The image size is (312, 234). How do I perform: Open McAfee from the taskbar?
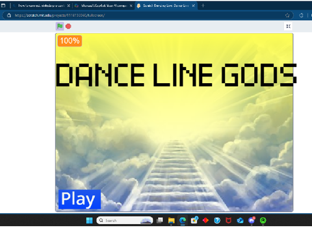click(x=228, y=220)
